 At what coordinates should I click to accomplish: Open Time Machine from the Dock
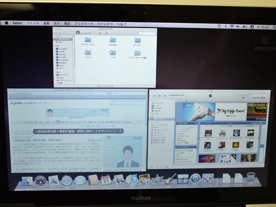pos(195,179)
